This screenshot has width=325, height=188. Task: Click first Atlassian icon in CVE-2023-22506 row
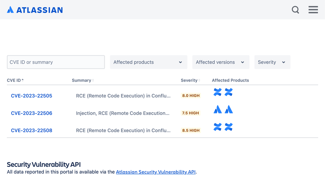(217, 109)
